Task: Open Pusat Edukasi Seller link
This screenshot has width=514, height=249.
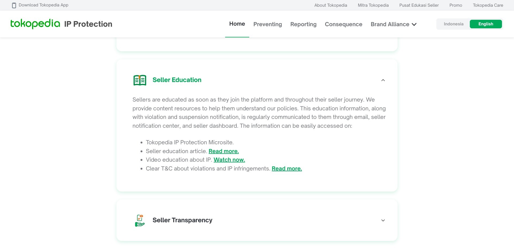Action: tap(419, 5)
